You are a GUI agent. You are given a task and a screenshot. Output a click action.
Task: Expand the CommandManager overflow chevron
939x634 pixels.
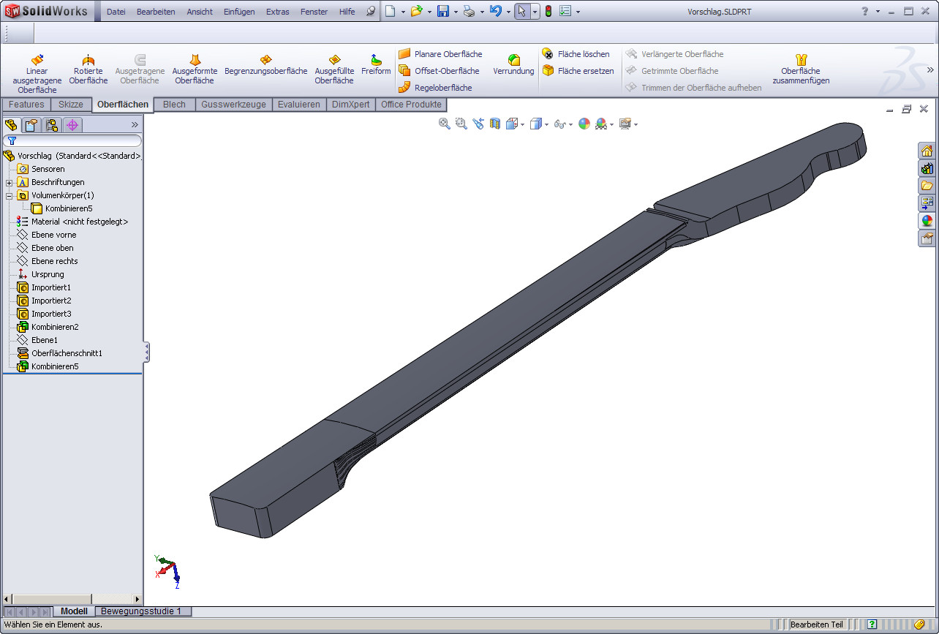[930, 70]
